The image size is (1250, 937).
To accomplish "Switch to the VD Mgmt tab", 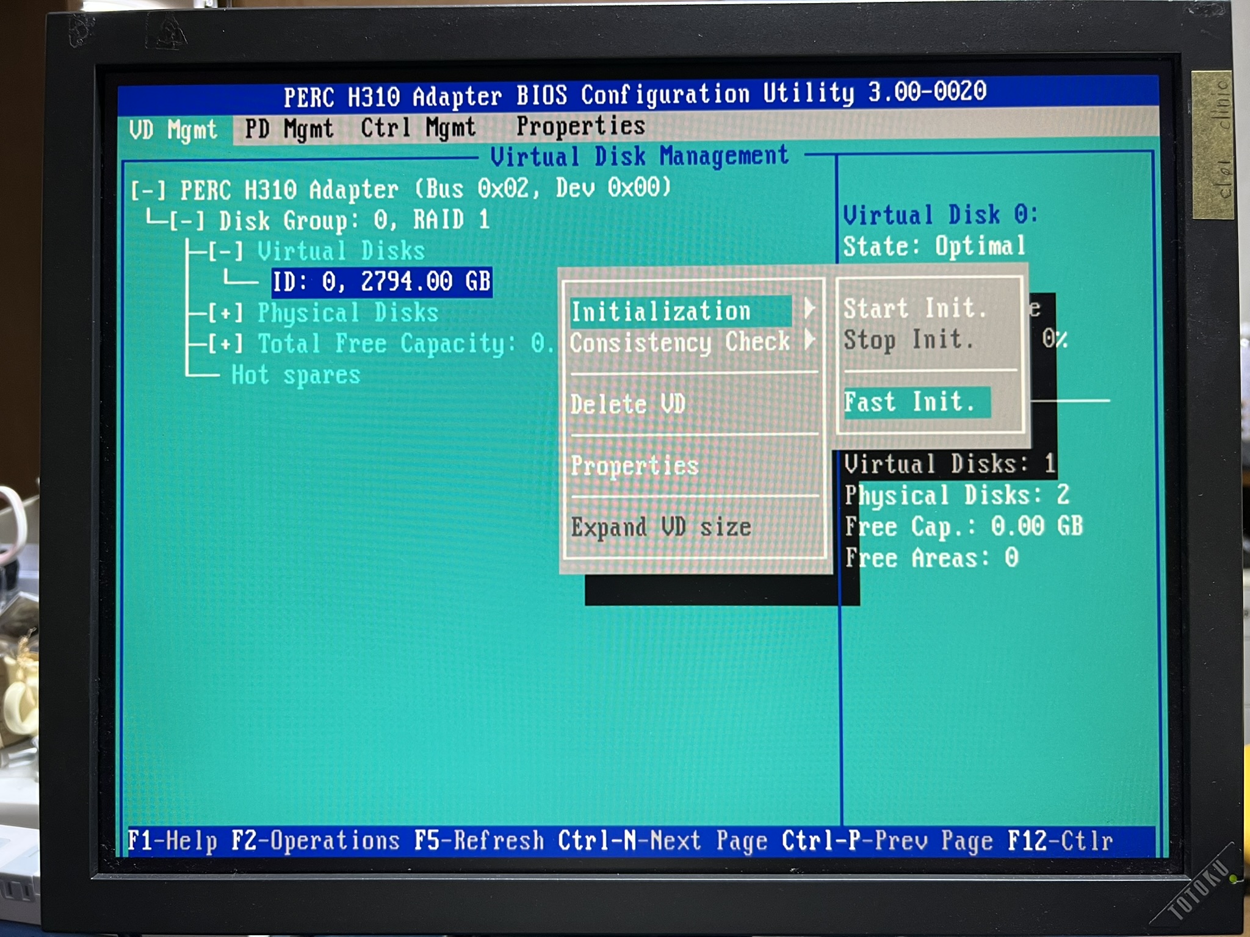I will (173, 130).
